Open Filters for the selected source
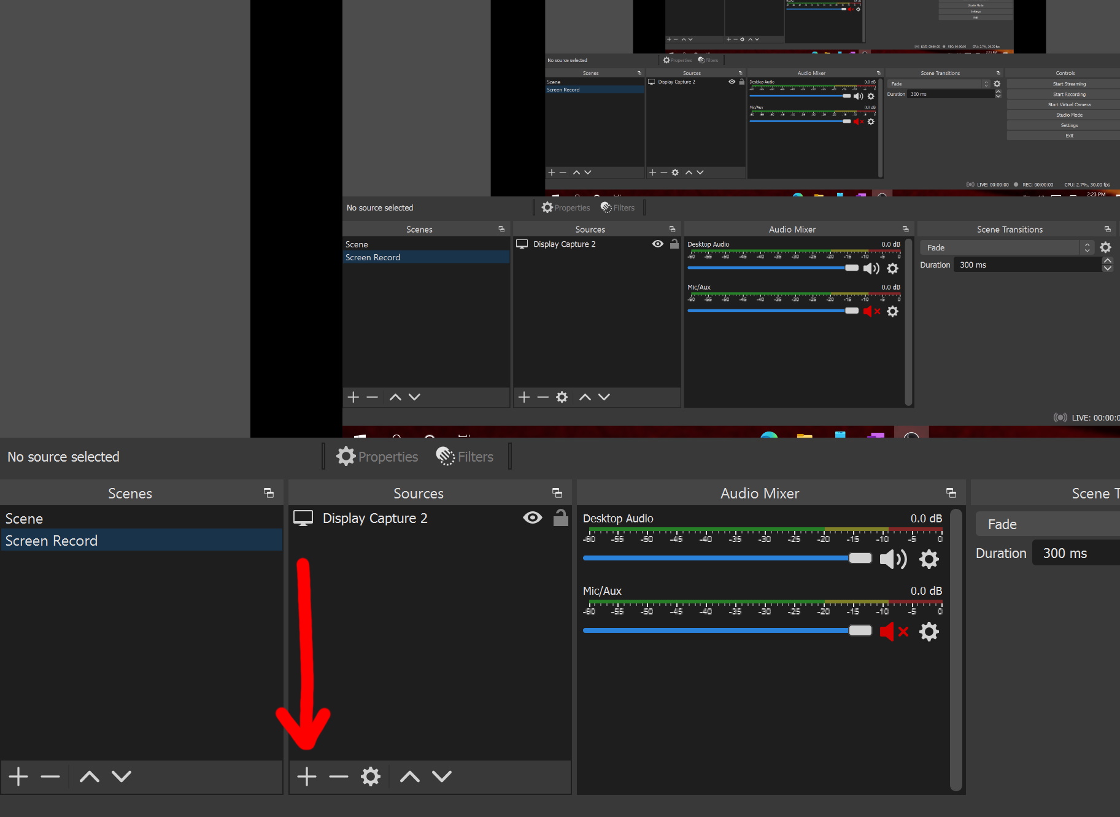Viewport: 1120px width, 817px height. pos(465,456)
